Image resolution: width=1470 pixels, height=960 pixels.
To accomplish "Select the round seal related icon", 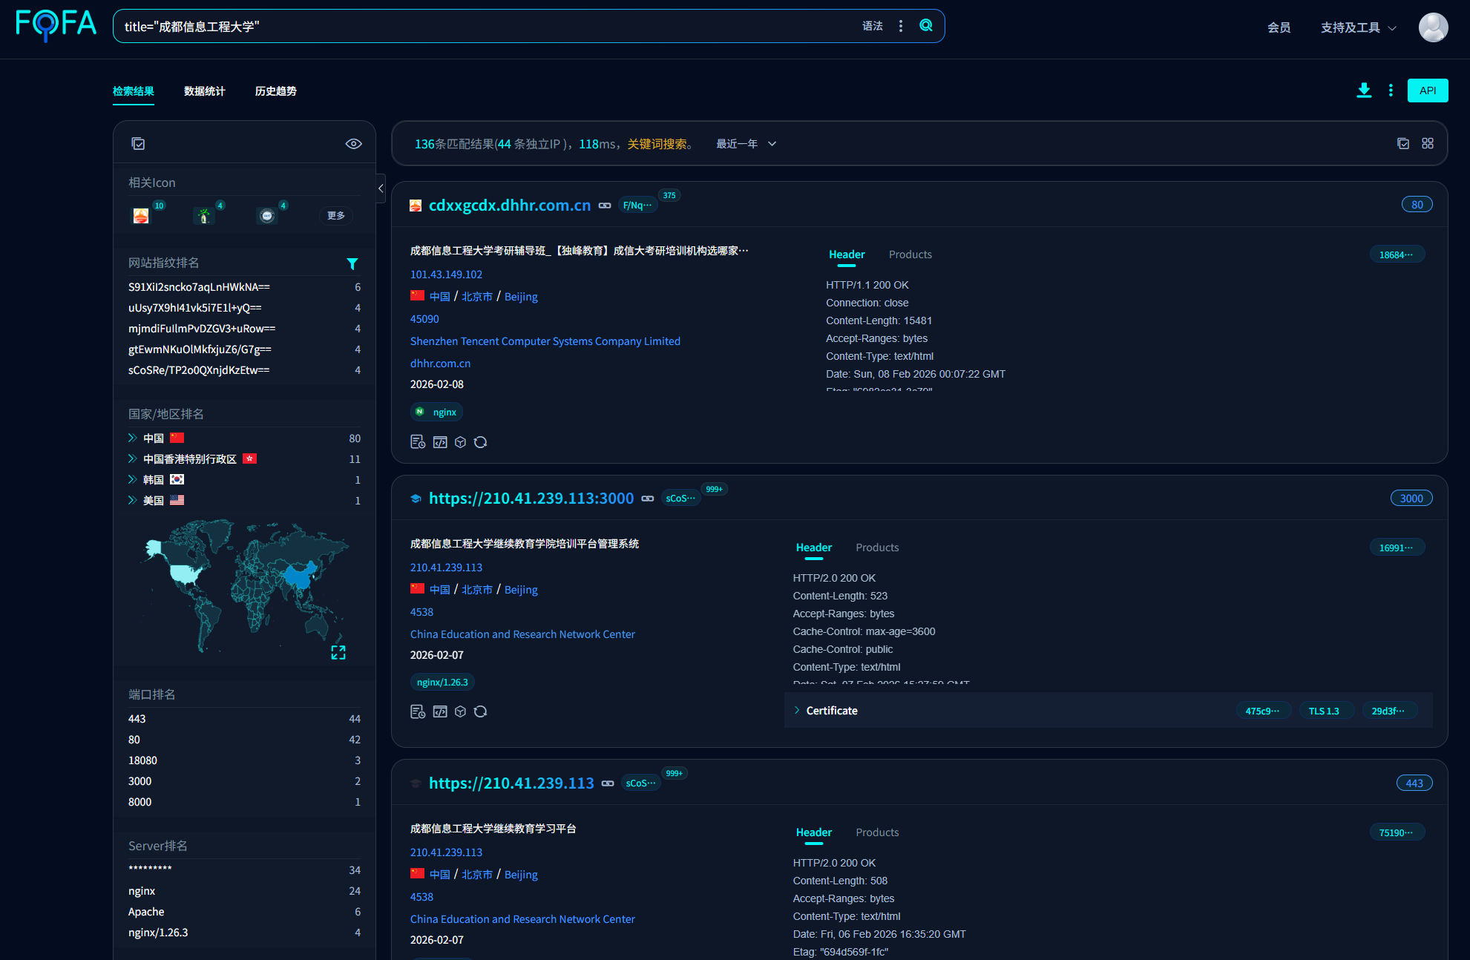I will coord(267,215).
